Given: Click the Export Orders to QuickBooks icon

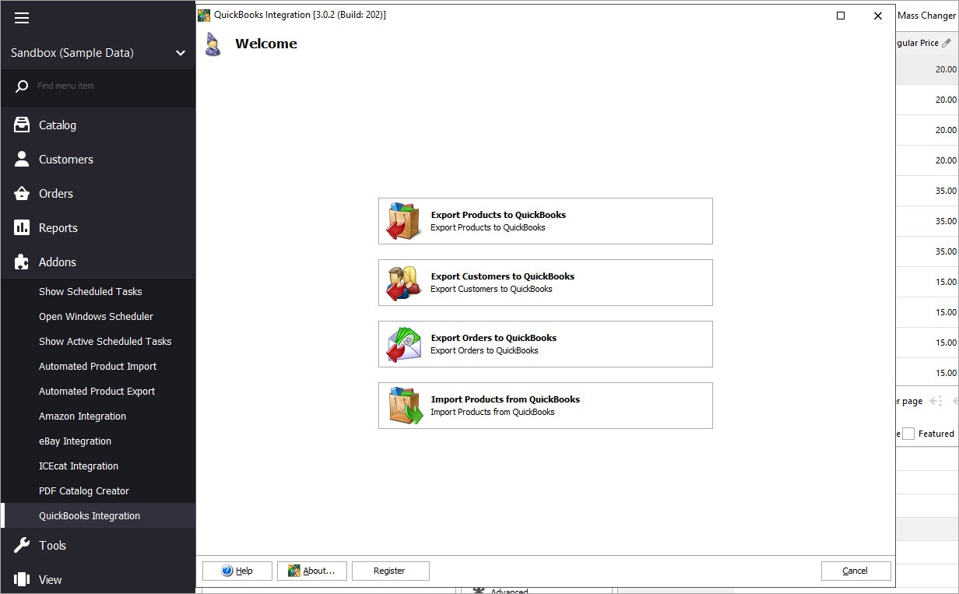Looking at the screenshot, I should (402, 343).
